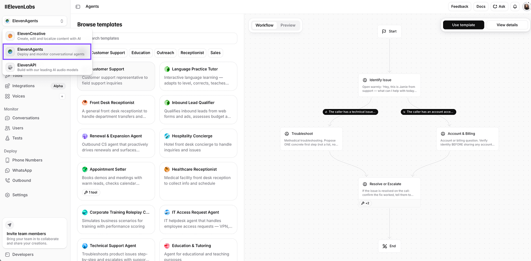Open the Hospitality Concierge template
The image size is (531, 261).
click(x=198, y=143)
